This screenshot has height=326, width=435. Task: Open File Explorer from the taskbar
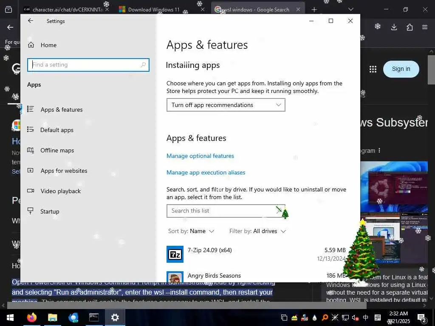(x=52, y=318)
